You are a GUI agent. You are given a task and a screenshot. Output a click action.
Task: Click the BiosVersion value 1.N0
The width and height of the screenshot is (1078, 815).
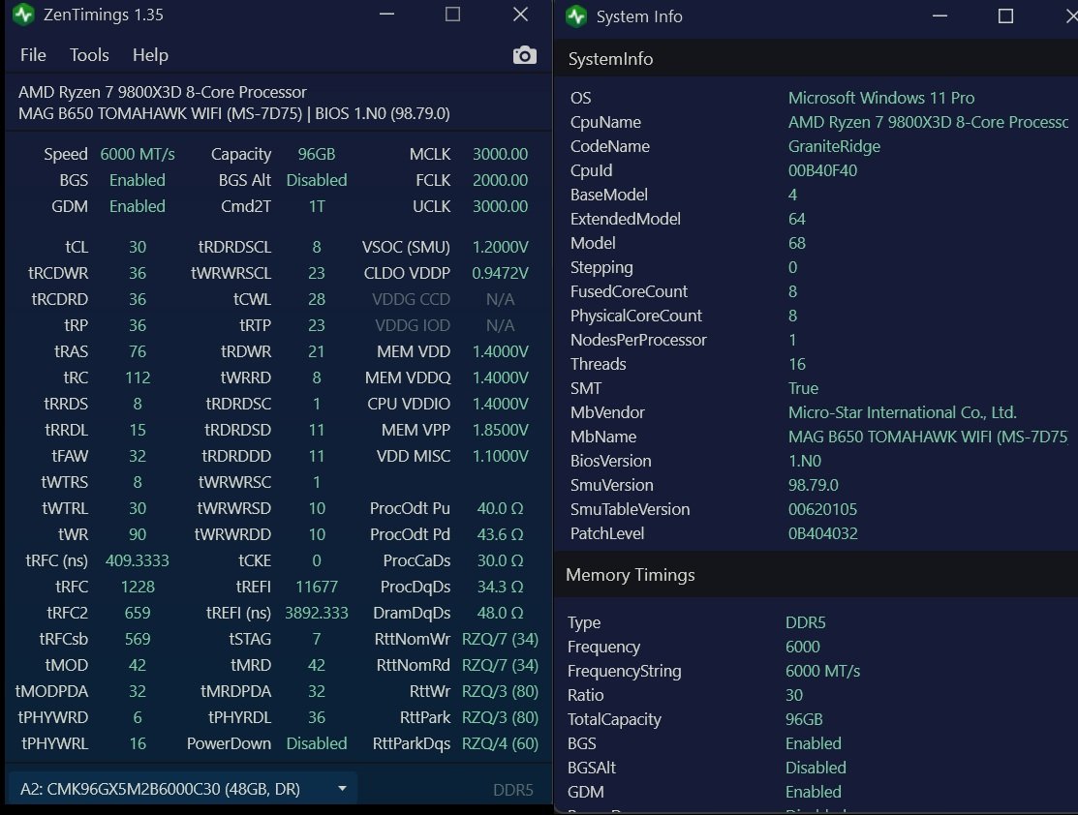click(x=804, y=461)
